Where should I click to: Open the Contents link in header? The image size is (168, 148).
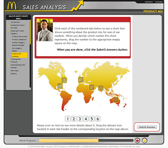point(149,2)
